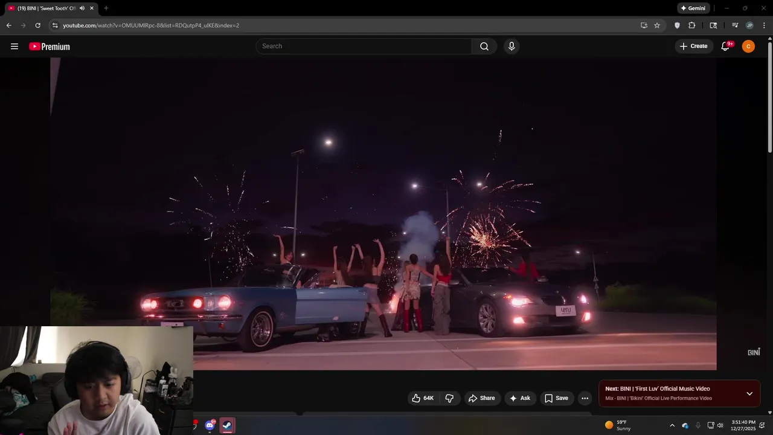This screenshot has width=773, height=435.
Task: Open a new browser tab
Action: pyautogui.click(x=106, y=8)
